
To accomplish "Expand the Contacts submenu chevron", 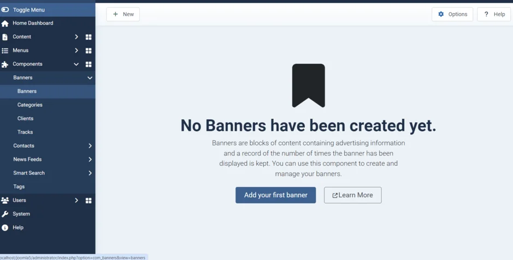I will pyautogui.click(x=90, y=146).
